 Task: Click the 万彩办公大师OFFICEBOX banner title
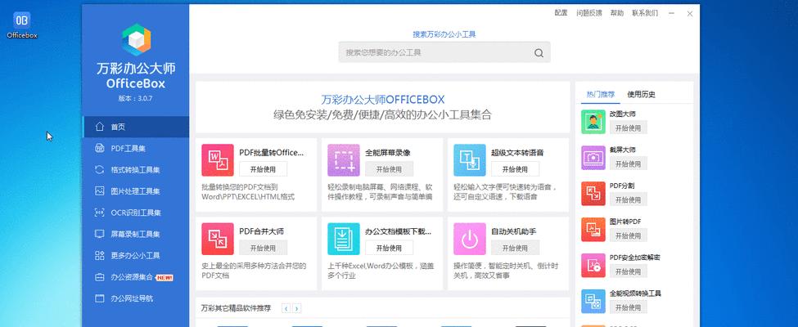click(383, 99)
